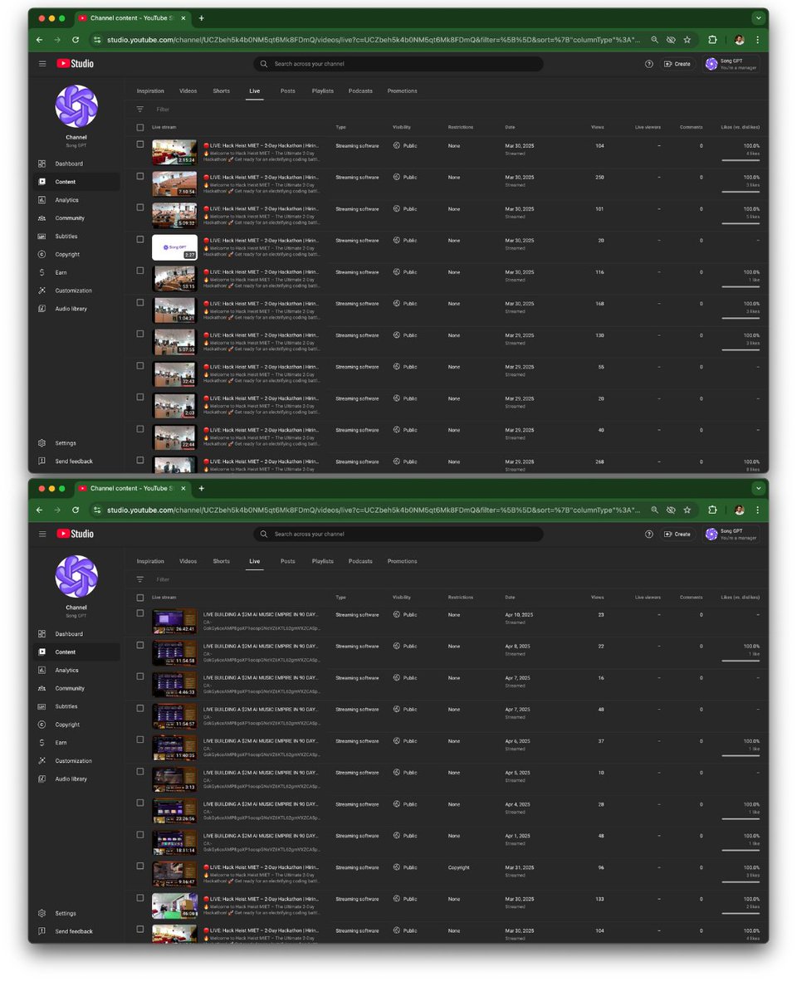
Task: Switch to the Inspiration tab in the upper window
Action: point(150,91)
